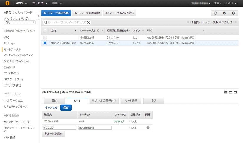Click the destination field containing 0.0.0.0/0
243x143 pixels.
click(x=59, y=128)
